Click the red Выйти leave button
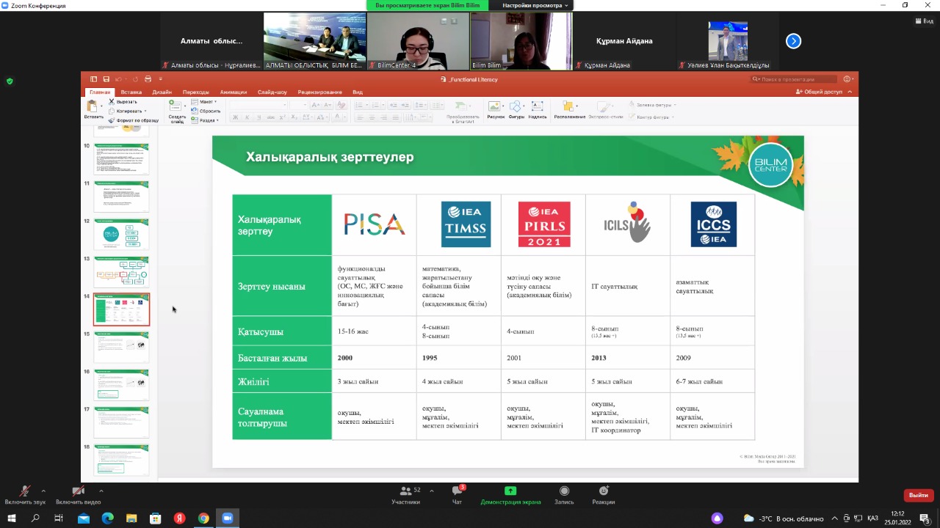 coord(918,495)
